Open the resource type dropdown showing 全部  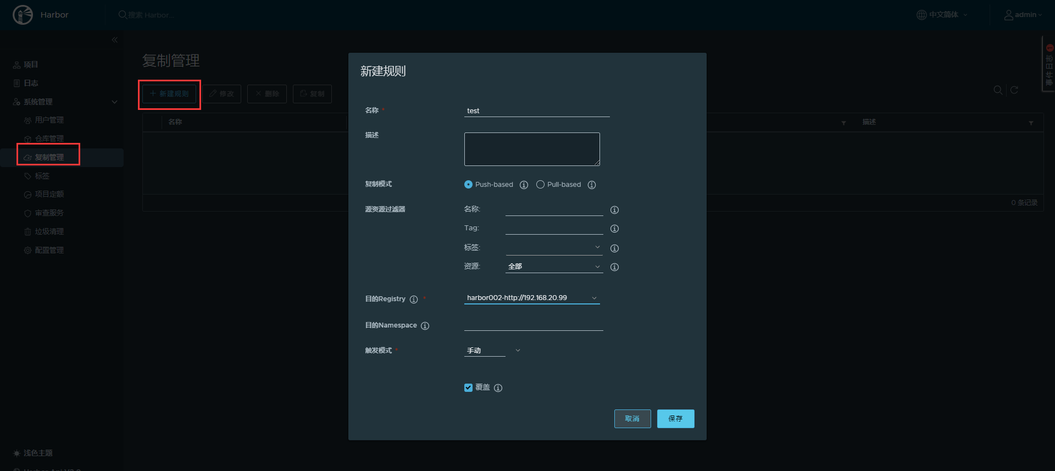[x=554, y=266]
